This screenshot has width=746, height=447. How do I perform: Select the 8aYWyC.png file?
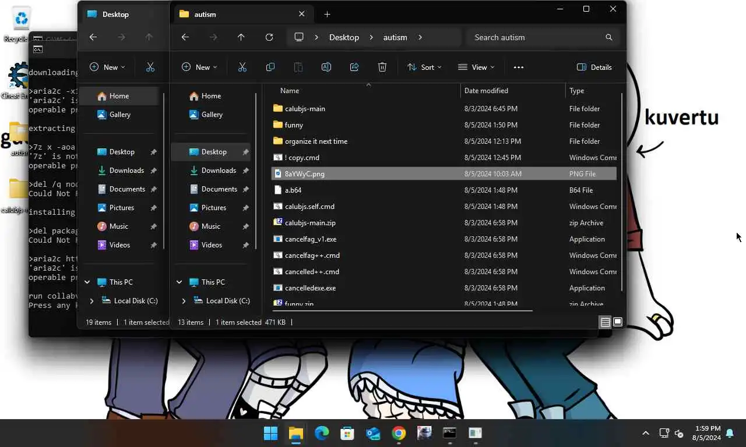click(x=444, y=174)
